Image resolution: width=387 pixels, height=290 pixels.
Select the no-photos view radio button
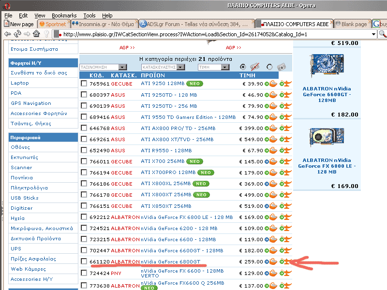(x=243, y=67)
